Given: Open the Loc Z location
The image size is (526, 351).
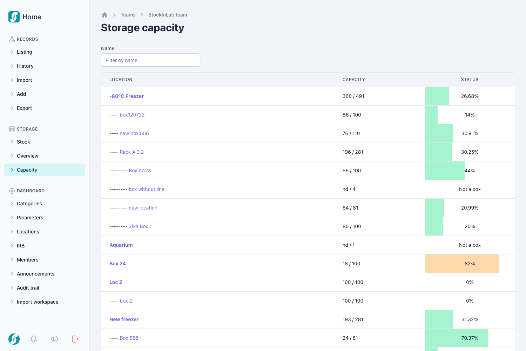Looking at the screenshot, I should [x=116, y=282].
